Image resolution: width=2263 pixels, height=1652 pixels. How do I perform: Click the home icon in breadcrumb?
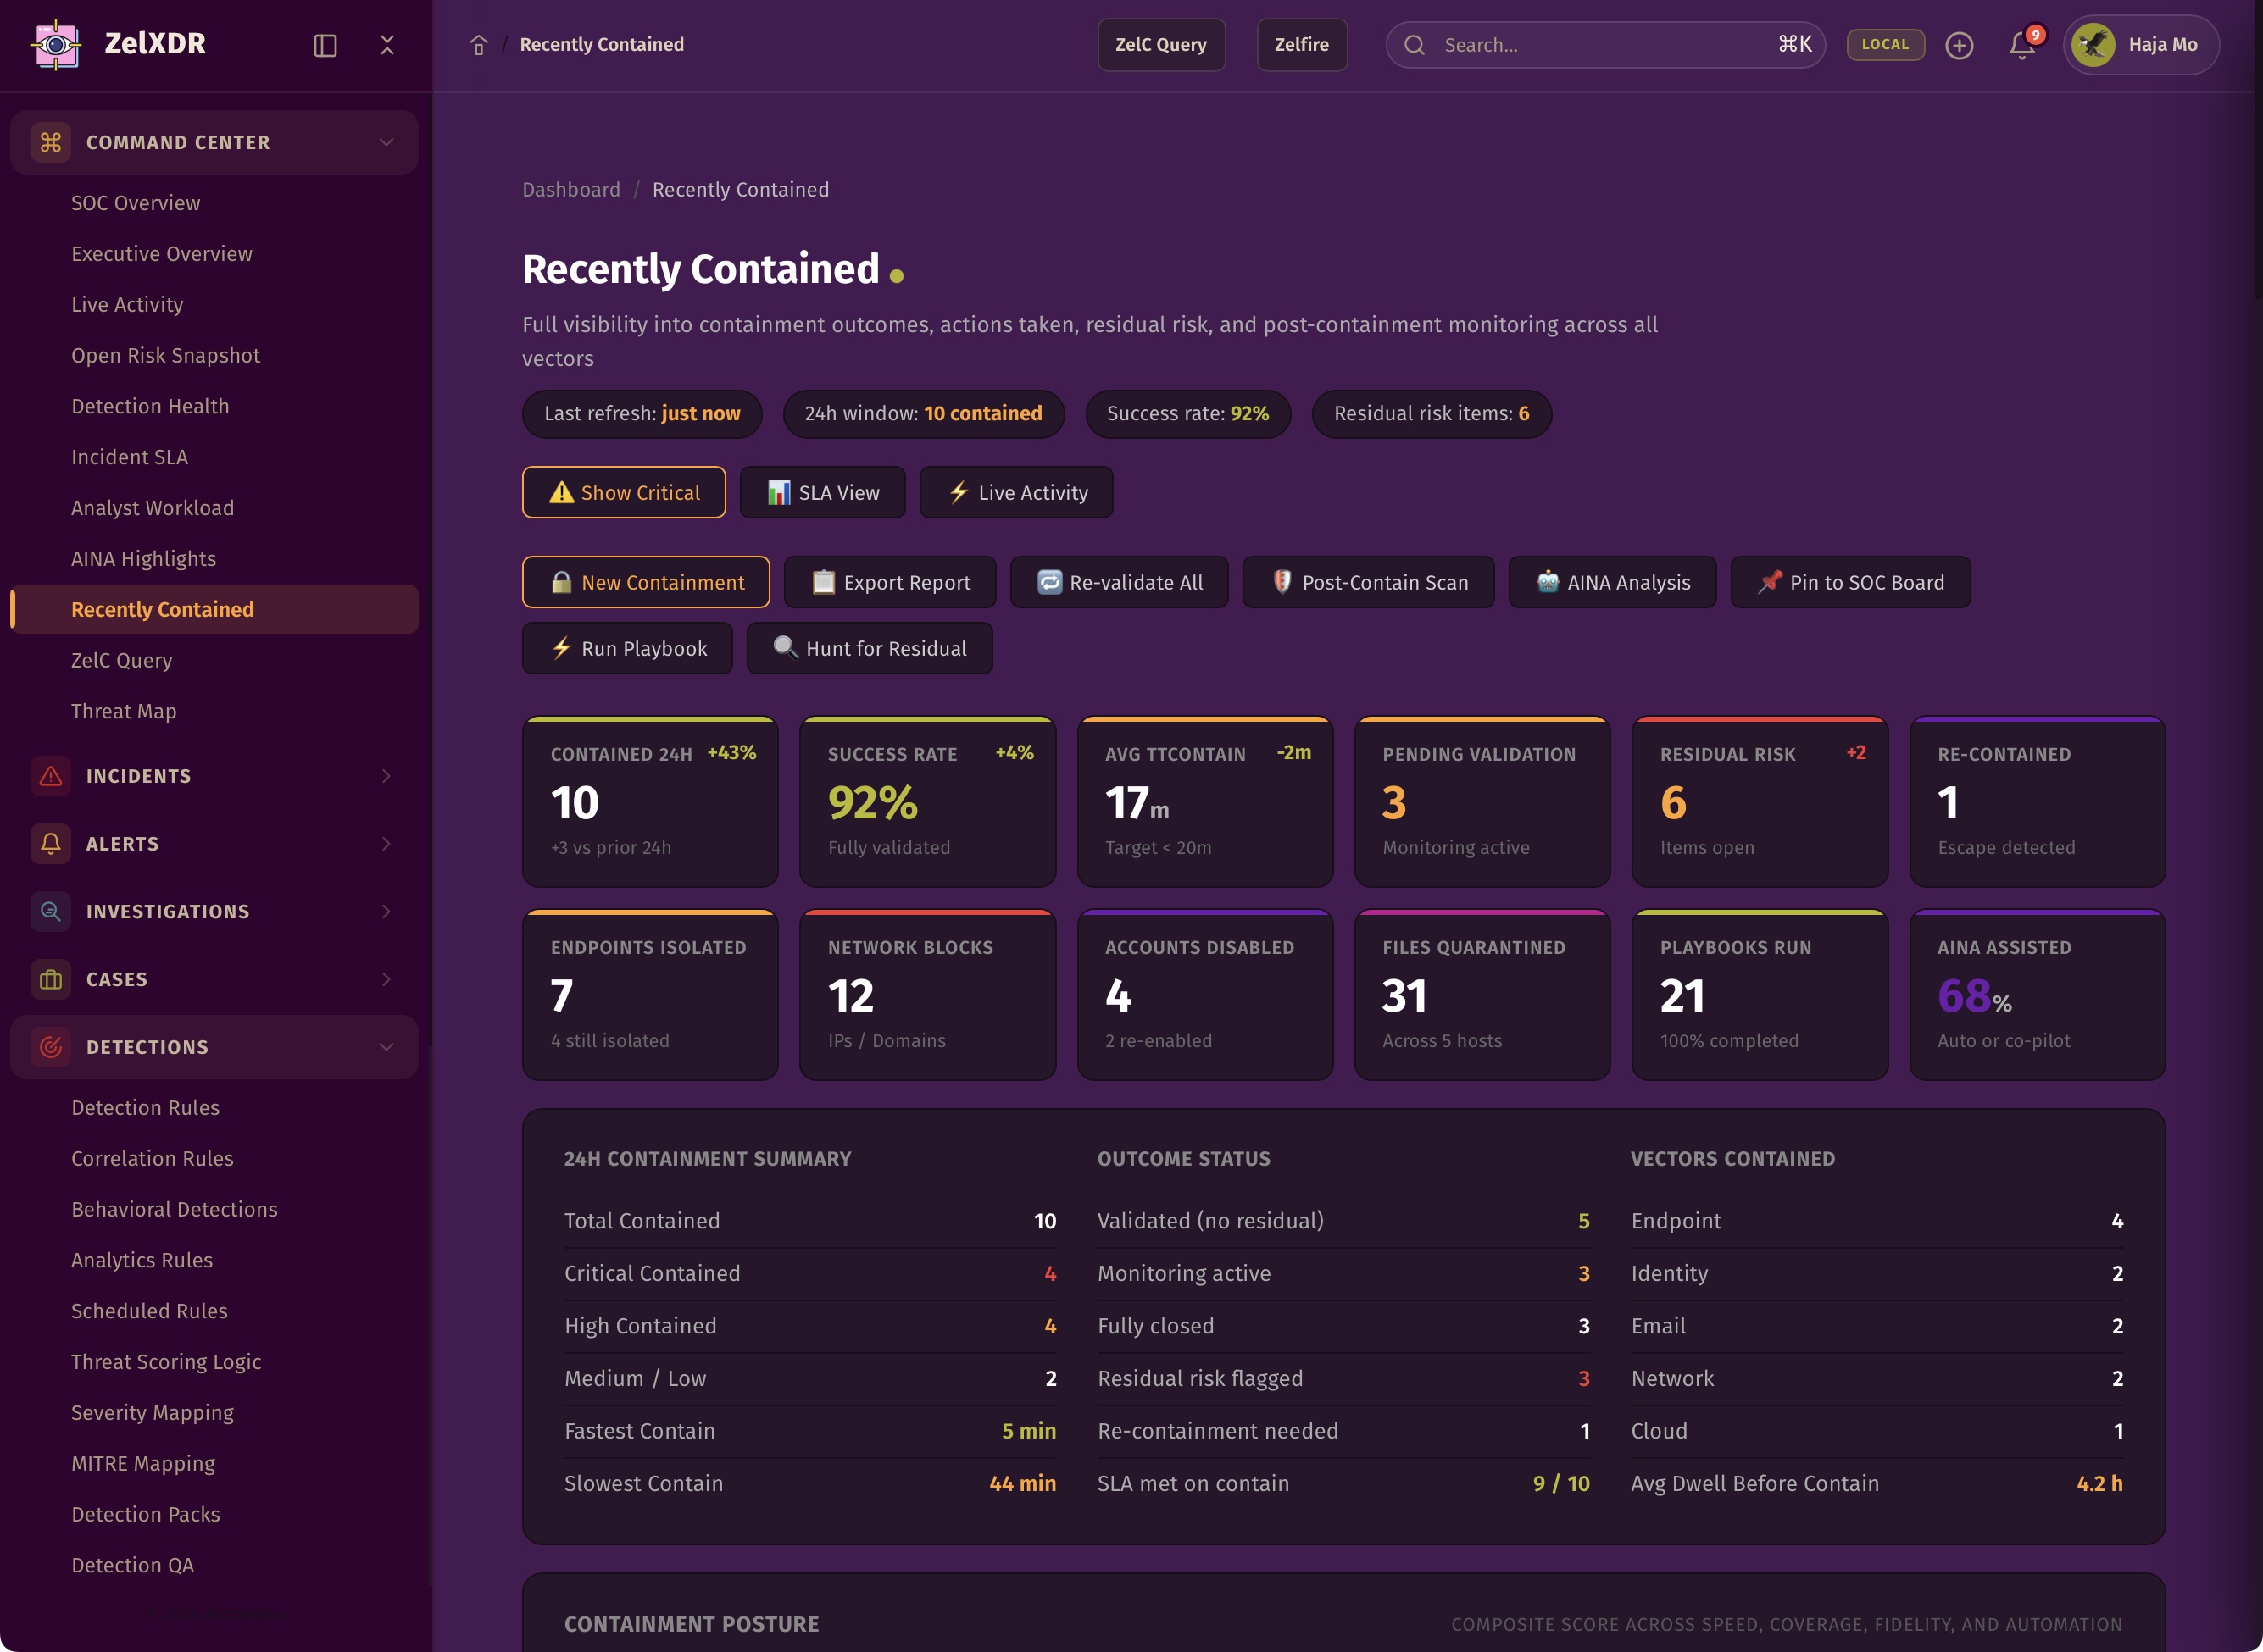478,45
